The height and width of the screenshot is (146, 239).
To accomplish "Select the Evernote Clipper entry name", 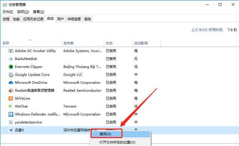I will [x=29, y=67].
